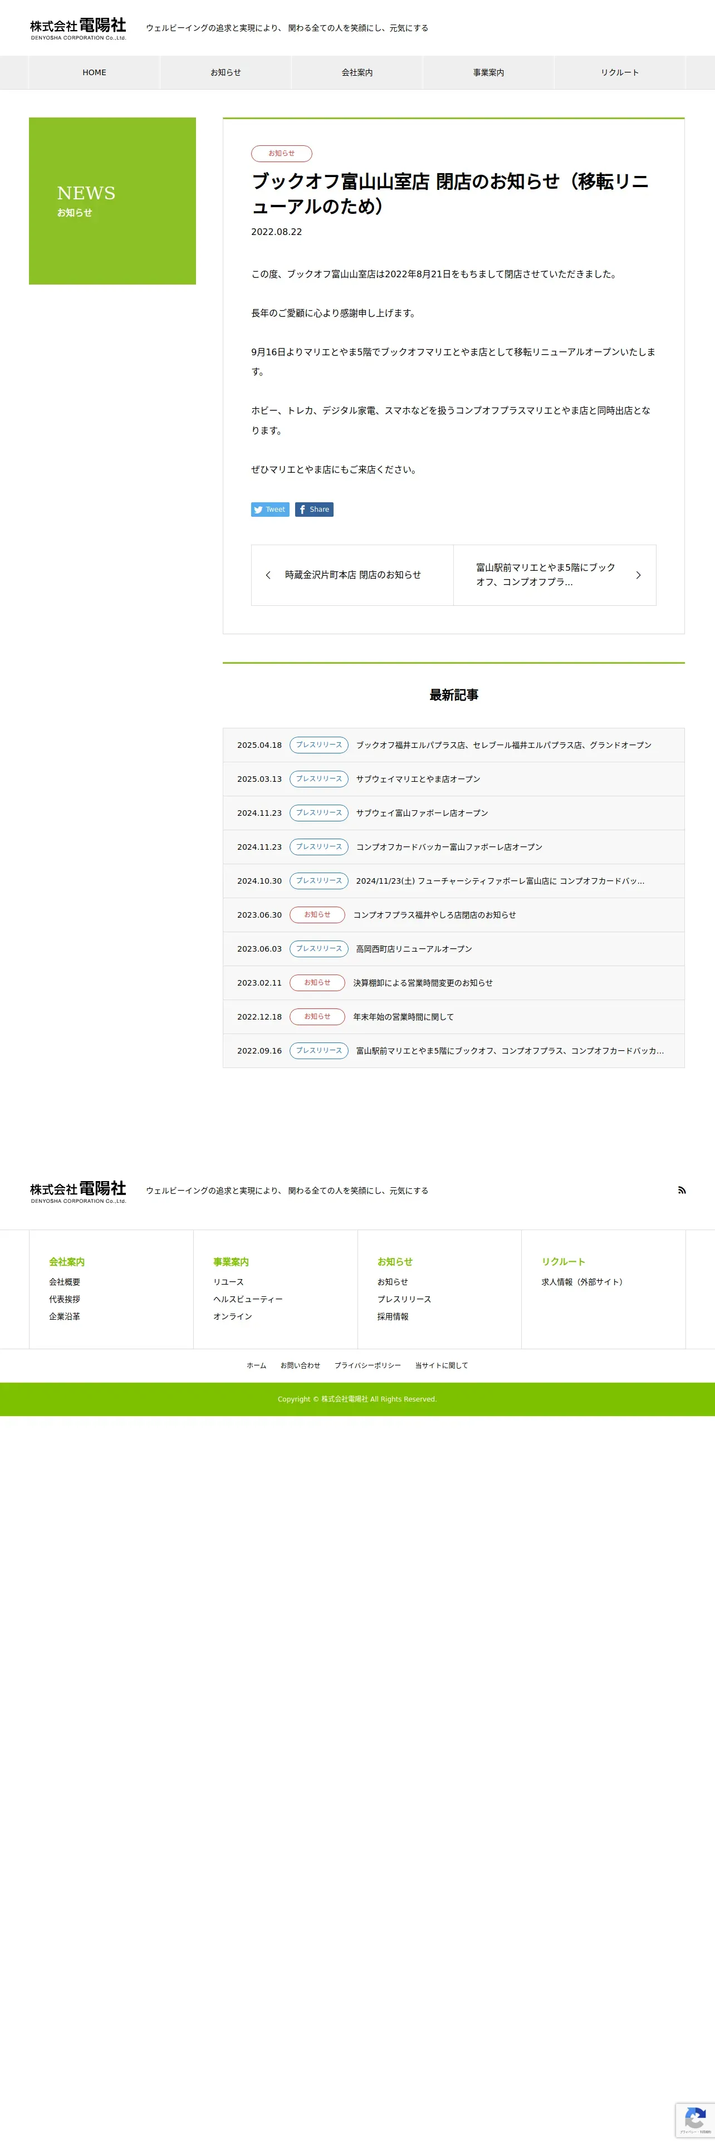Viewport: 715px width, 2145px height.
Task: Open footer link プレスリリース
Action: pos(404,1300)
